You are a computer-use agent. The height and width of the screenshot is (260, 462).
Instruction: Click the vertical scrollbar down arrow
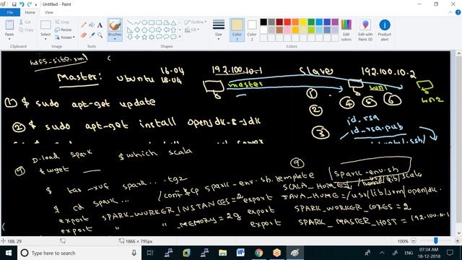point(459,233)
